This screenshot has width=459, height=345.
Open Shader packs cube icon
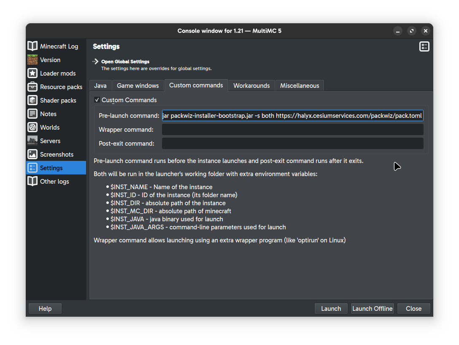pyautogui.click(x=32, y=100)
